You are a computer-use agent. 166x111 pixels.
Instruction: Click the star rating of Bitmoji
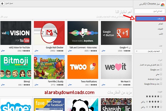coord(26,85)
